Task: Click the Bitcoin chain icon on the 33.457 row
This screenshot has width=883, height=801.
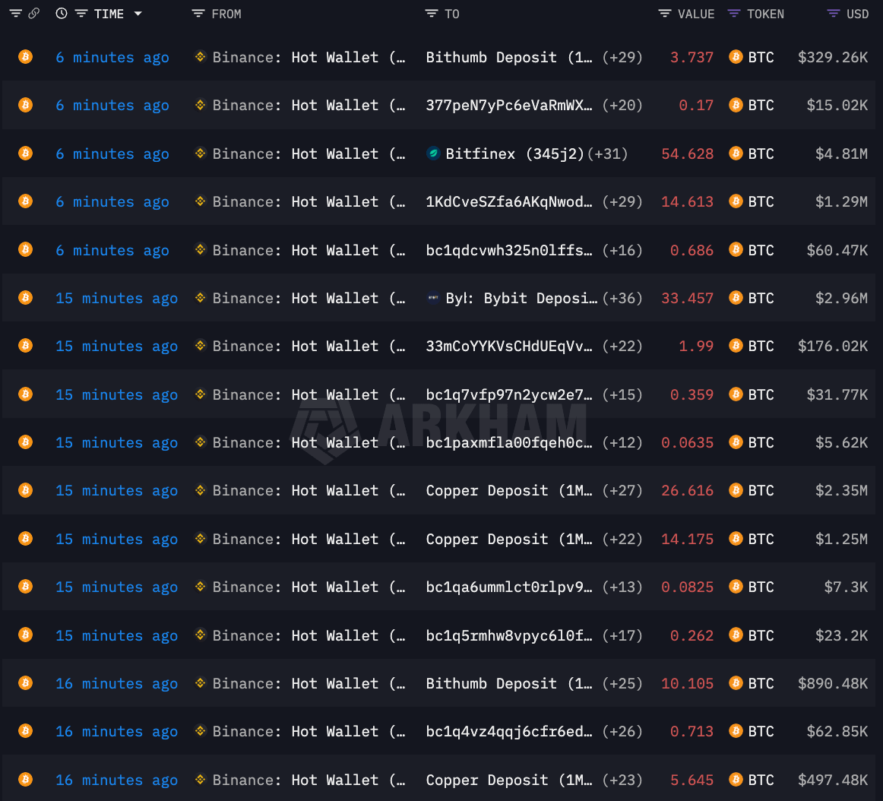Action: point(25,297)
